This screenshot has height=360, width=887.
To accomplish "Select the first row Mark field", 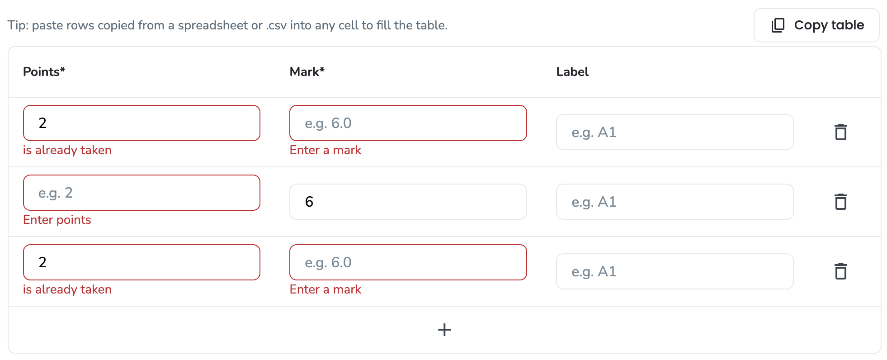I will pos(408,123).
